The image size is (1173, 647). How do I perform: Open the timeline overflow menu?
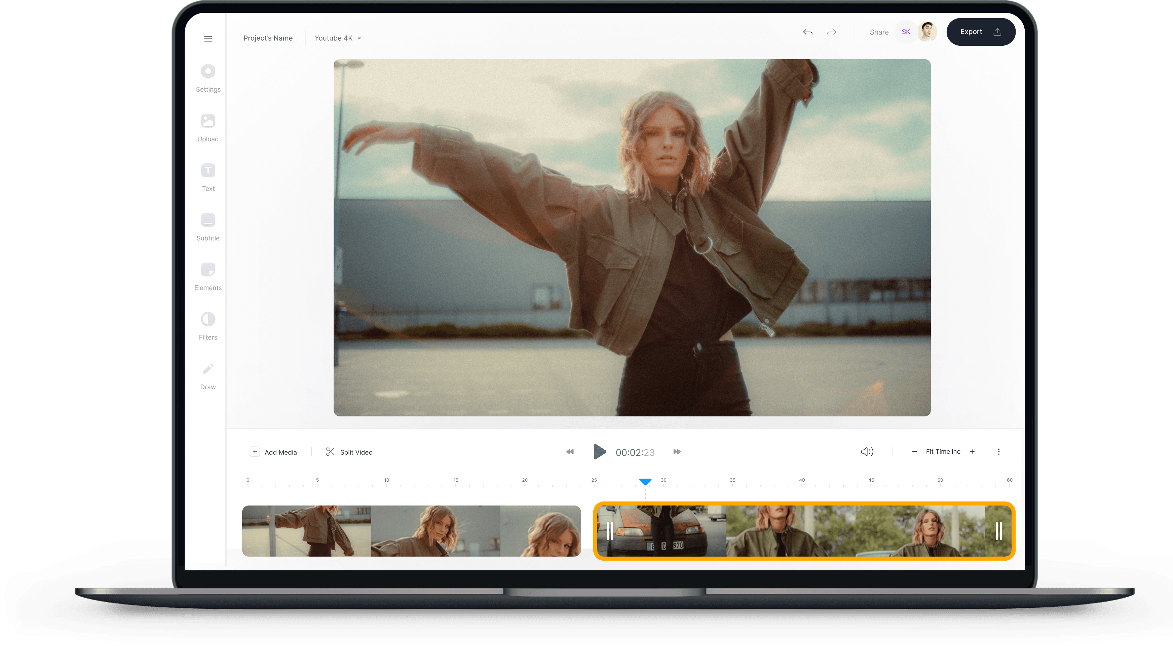[999, 452]
